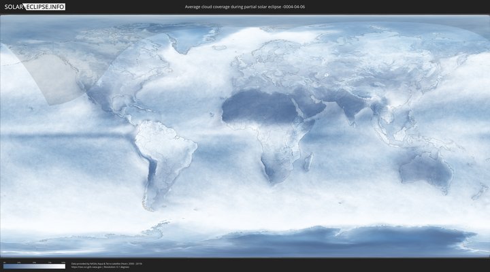
Task: Click the SOLAR ECLIPSE.INFO logo
Action: point(34,7)
